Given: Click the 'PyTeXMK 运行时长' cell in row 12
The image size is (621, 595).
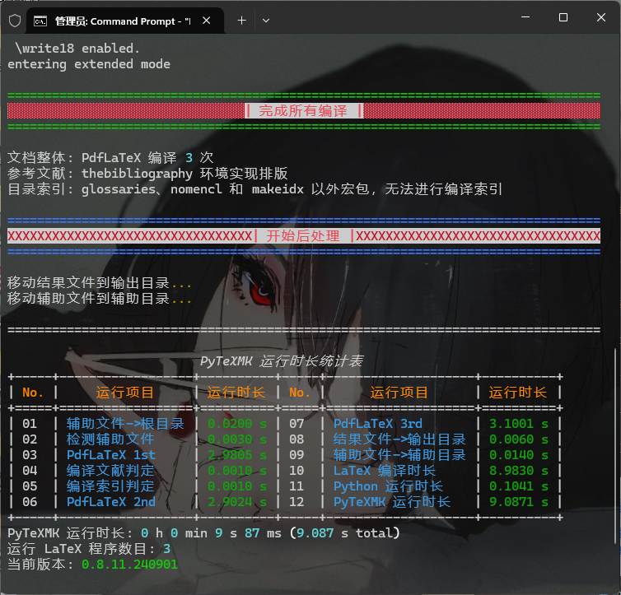Looking at the screenshot, I should tap(392, 502).
